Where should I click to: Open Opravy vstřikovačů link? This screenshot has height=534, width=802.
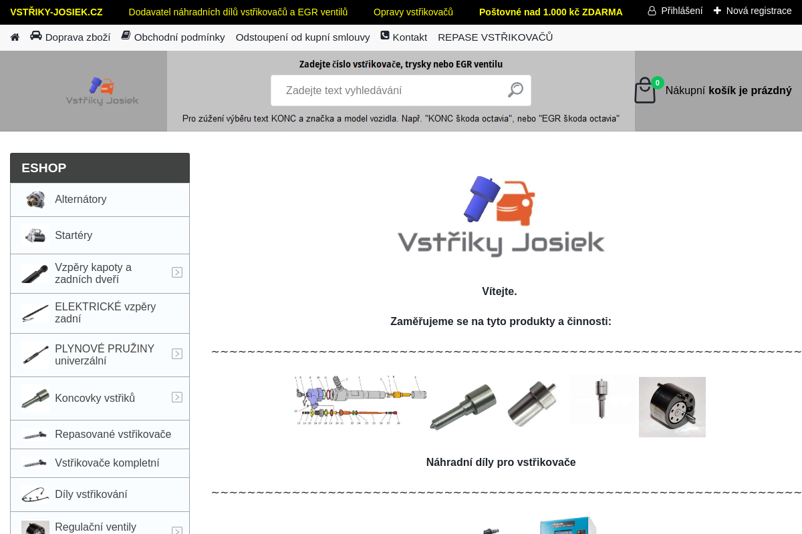point(413,12)
